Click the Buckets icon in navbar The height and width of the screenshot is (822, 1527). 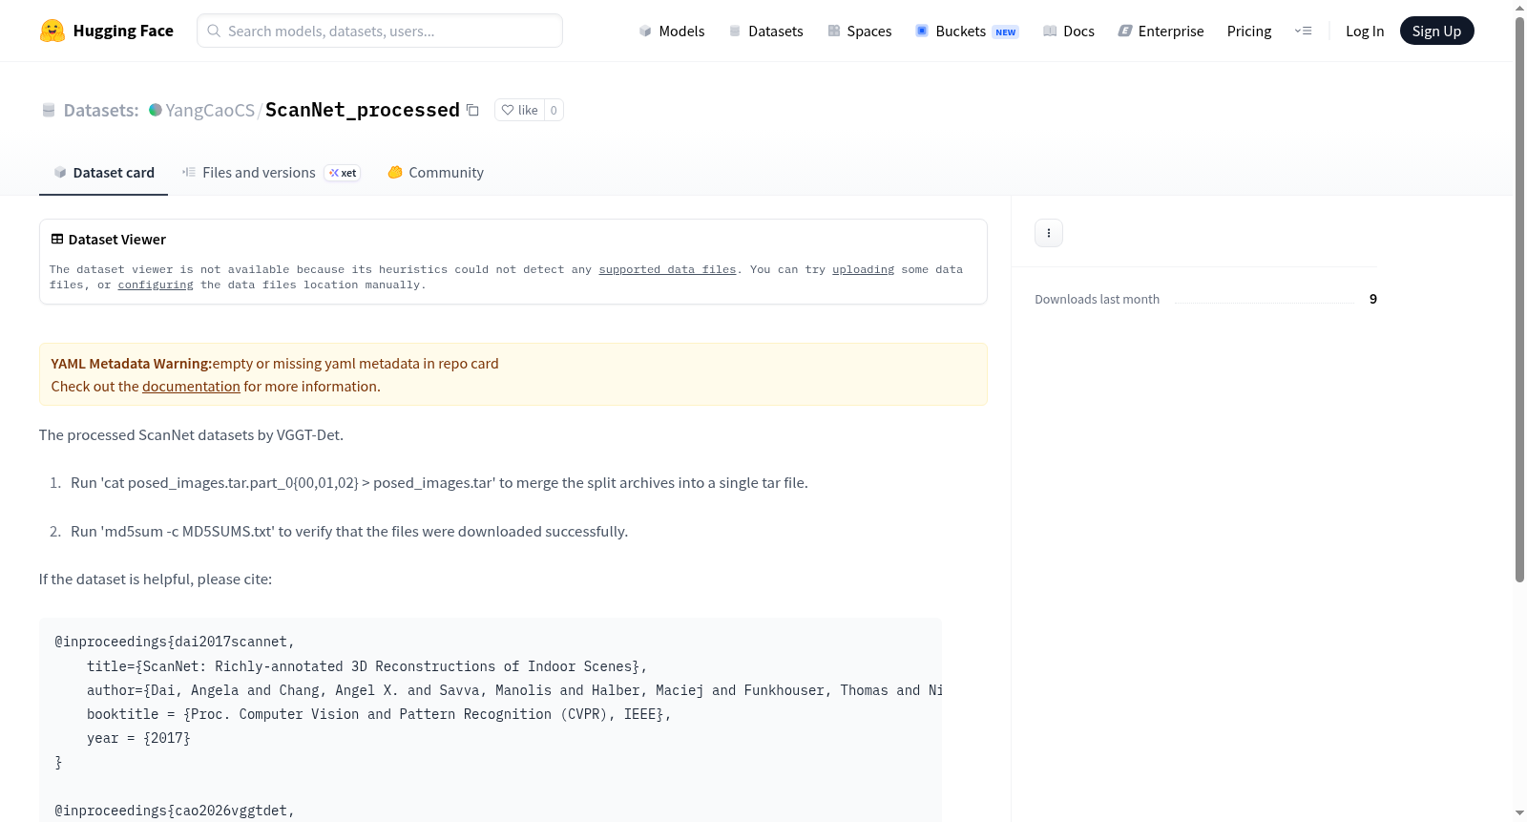click(922, 31)
